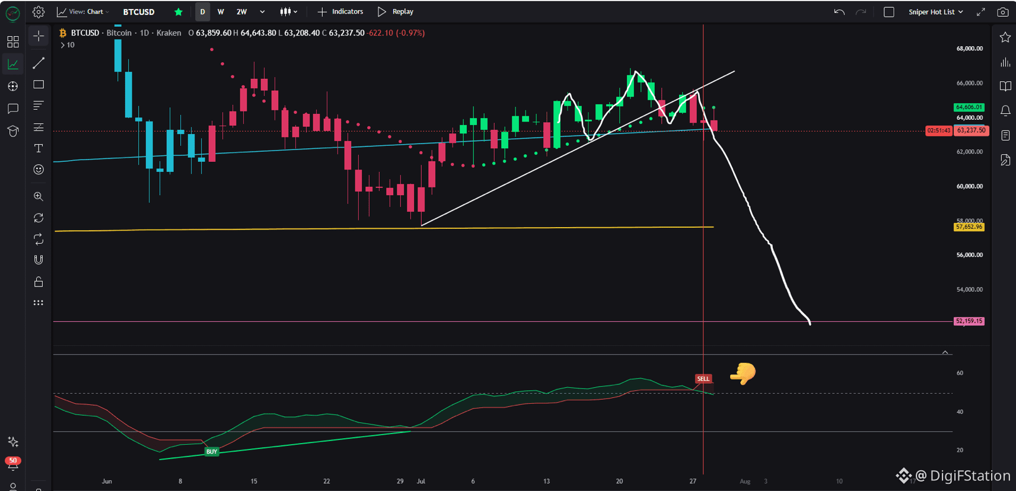Open the bar chart data panel icon
This screenshot has height=491, width=1016.
1005,62
